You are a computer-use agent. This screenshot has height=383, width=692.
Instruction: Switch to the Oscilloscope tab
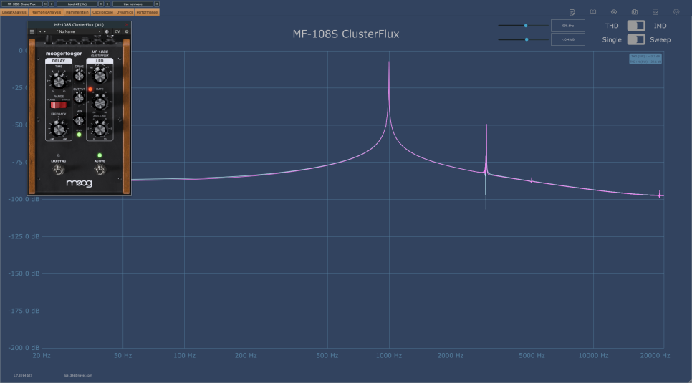102,12
